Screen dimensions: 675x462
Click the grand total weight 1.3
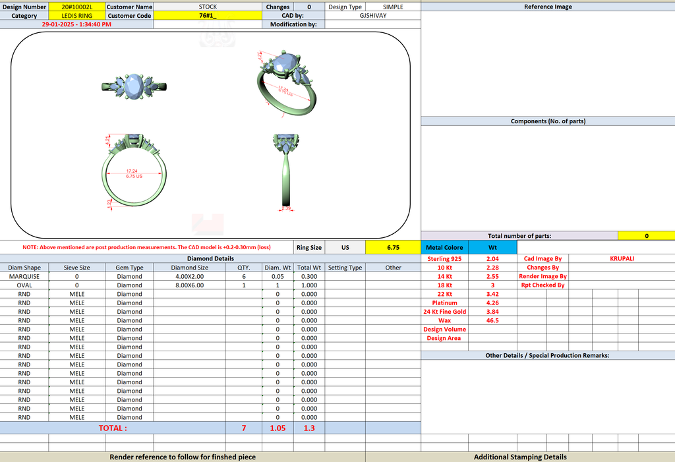[x=309, y=428]
